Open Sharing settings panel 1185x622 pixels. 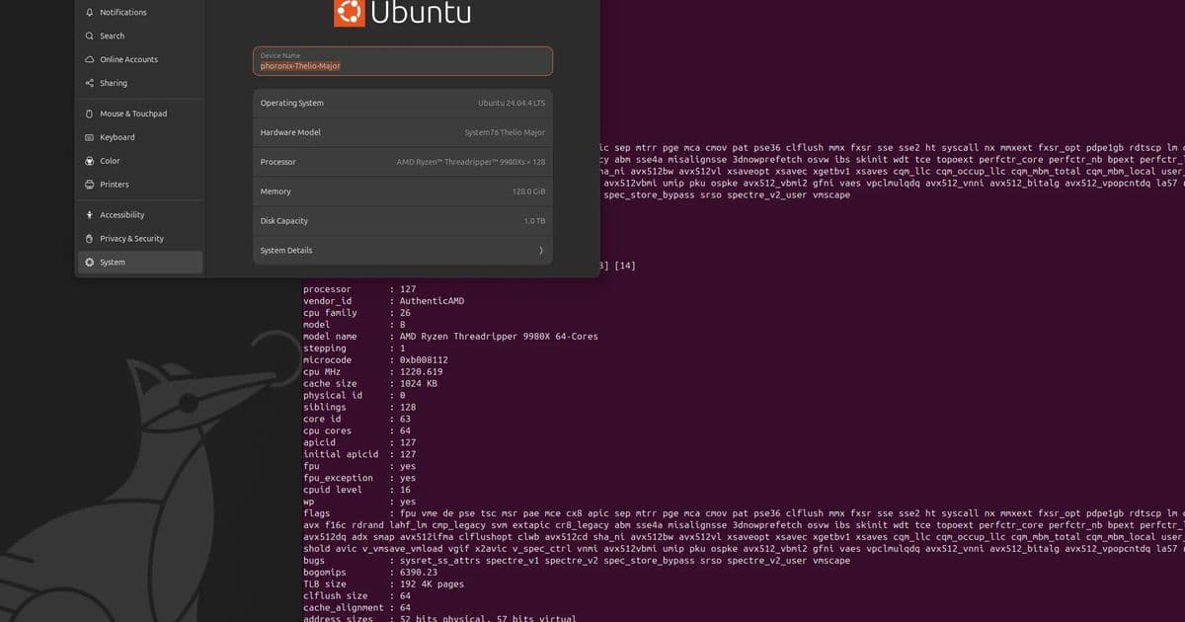[x=140, y=83]
